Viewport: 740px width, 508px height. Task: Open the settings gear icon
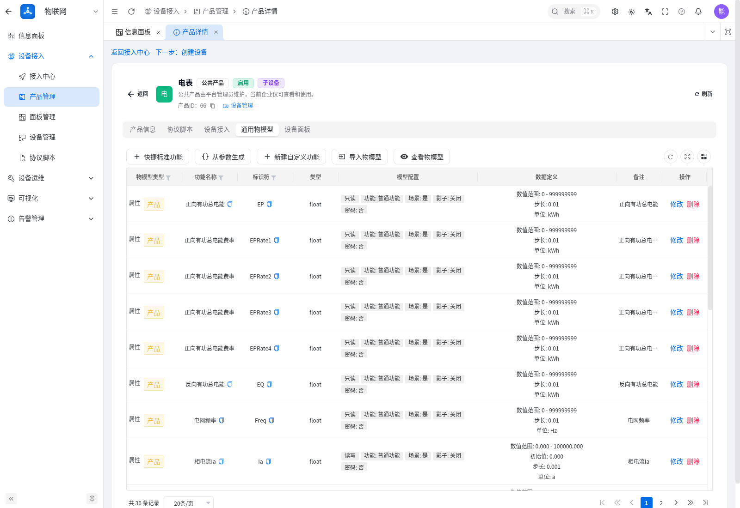point(615,12)
